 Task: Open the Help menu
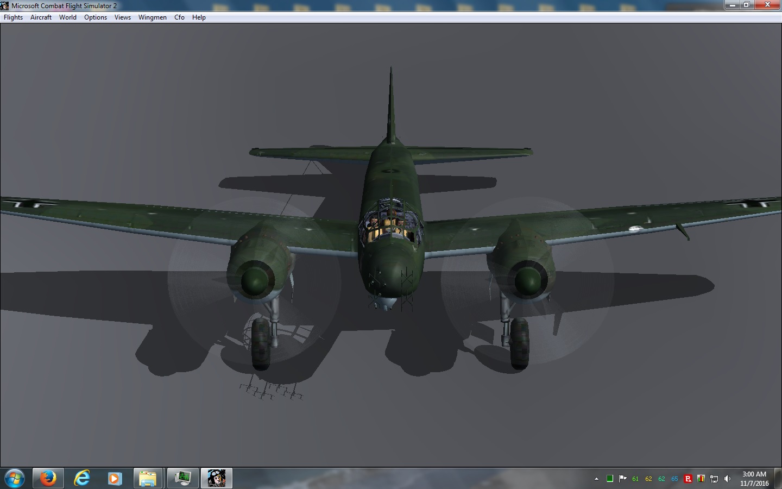tap(199, 17)
